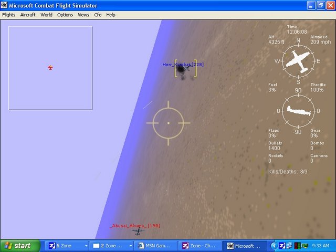Screen dimensions: 336x252
Task: Click the heading compass aircraft icon
Action: [298, 61]
